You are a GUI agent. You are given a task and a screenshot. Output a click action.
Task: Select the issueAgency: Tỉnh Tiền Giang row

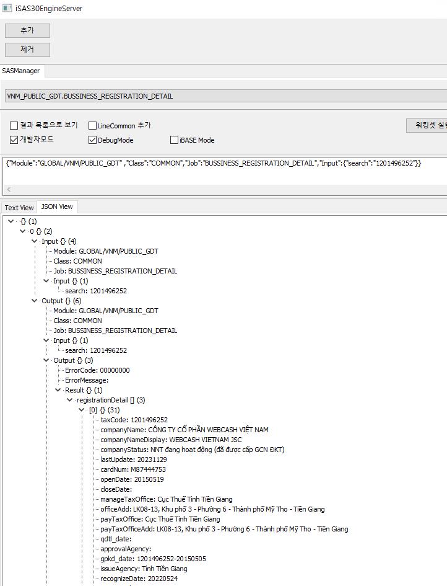(144, 569)
